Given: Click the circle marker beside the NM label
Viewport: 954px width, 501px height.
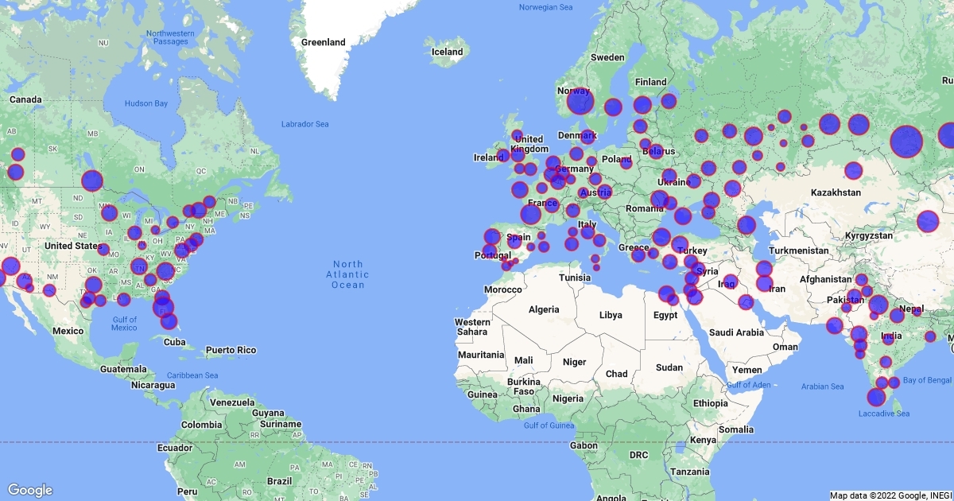Looking at the screenshot, I should 49,290.
